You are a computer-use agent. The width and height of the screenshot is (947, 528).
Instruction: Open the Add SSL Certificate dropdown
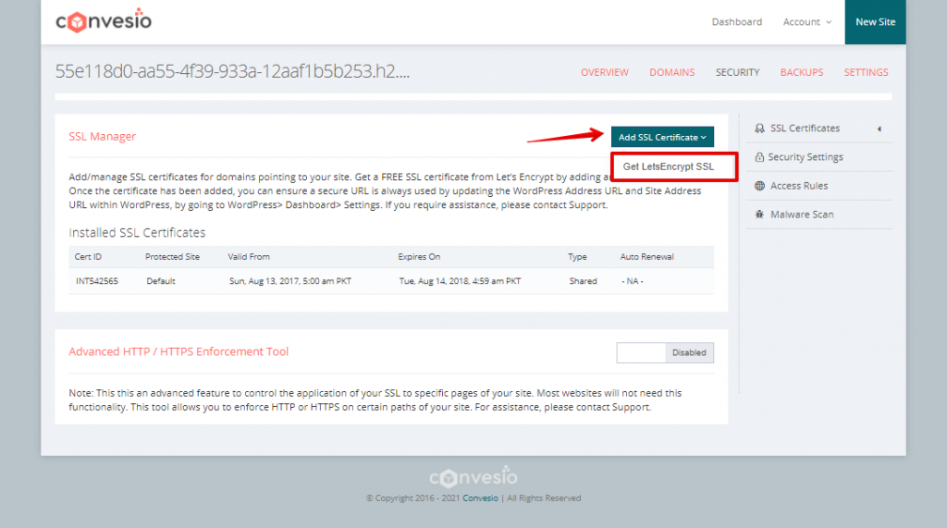pyautogui.click(x=662, y=137)
